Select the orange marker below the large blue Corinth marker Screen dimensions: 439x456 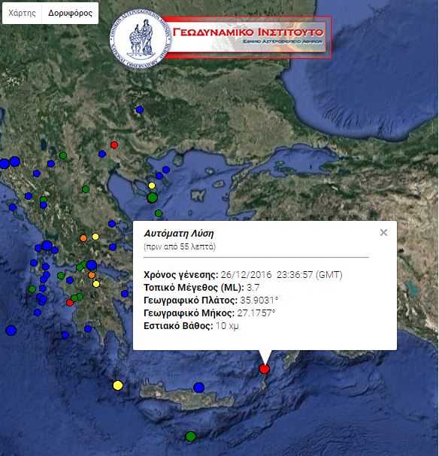pos(92,275)
